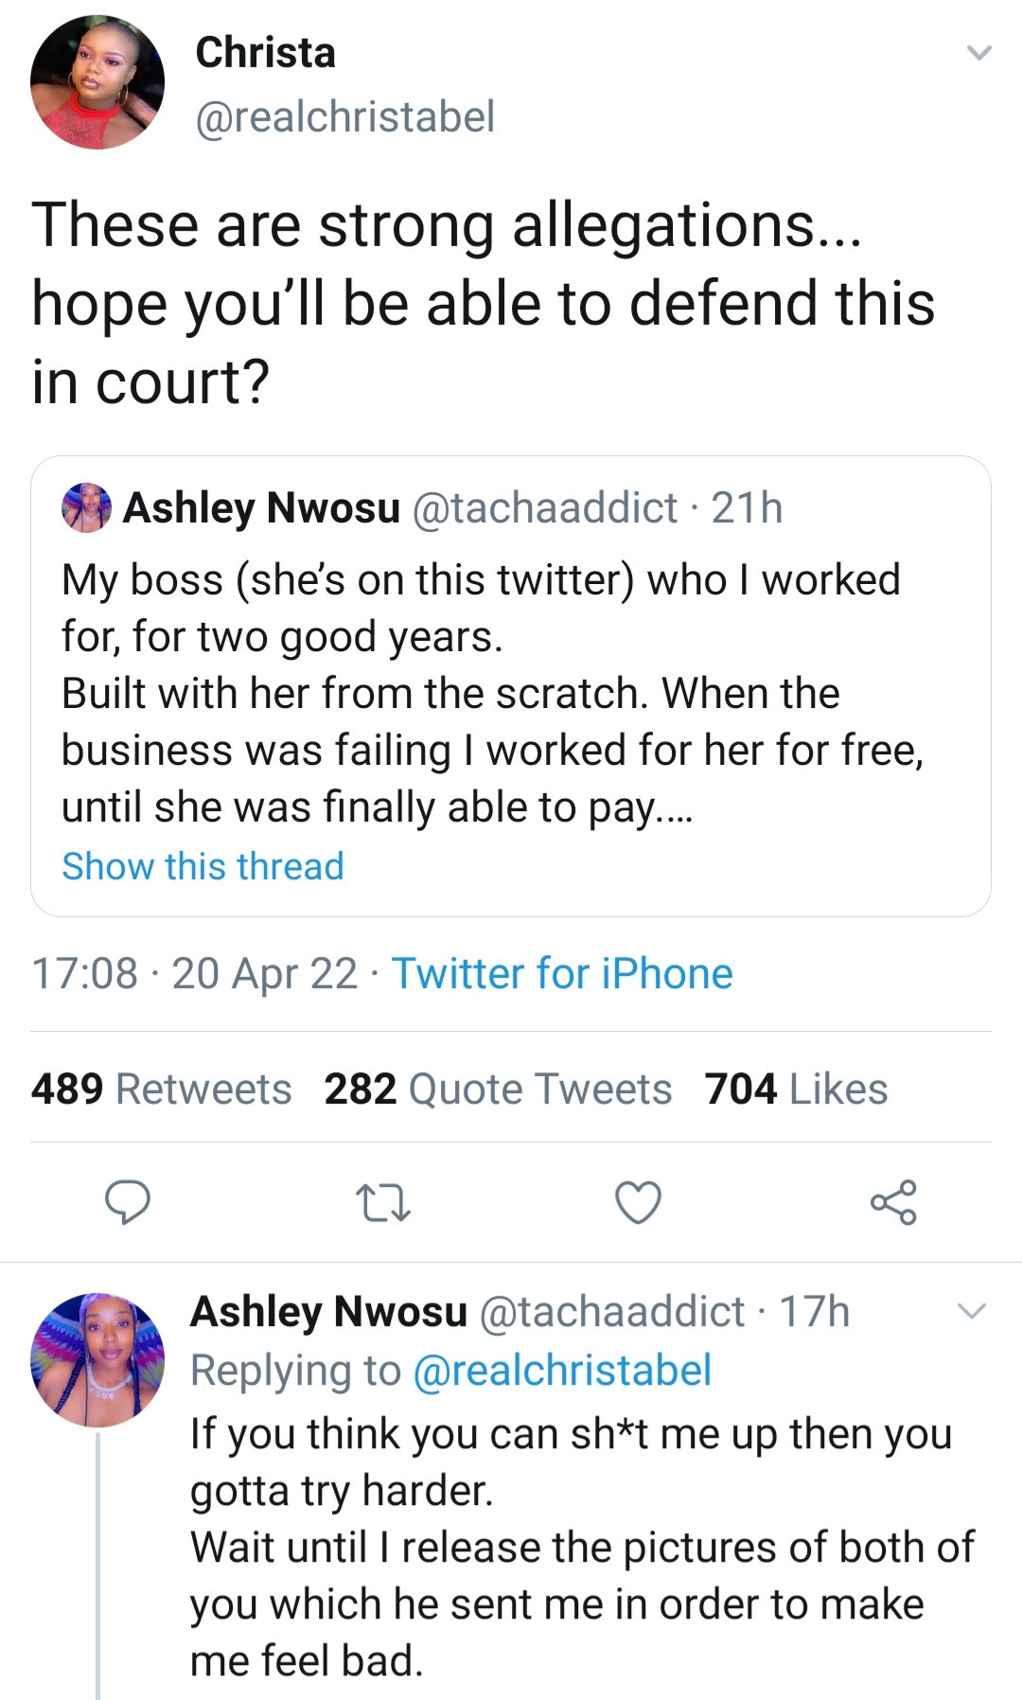Tap the Christa display name
1022x1700 pixels.
click(265, 52)
